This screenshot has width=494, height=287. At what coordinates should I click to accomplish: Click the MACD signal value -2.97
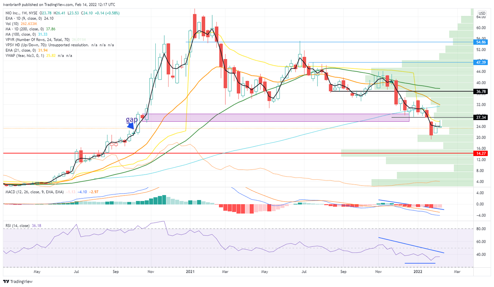pyautogui.click(x=94, y=192)
